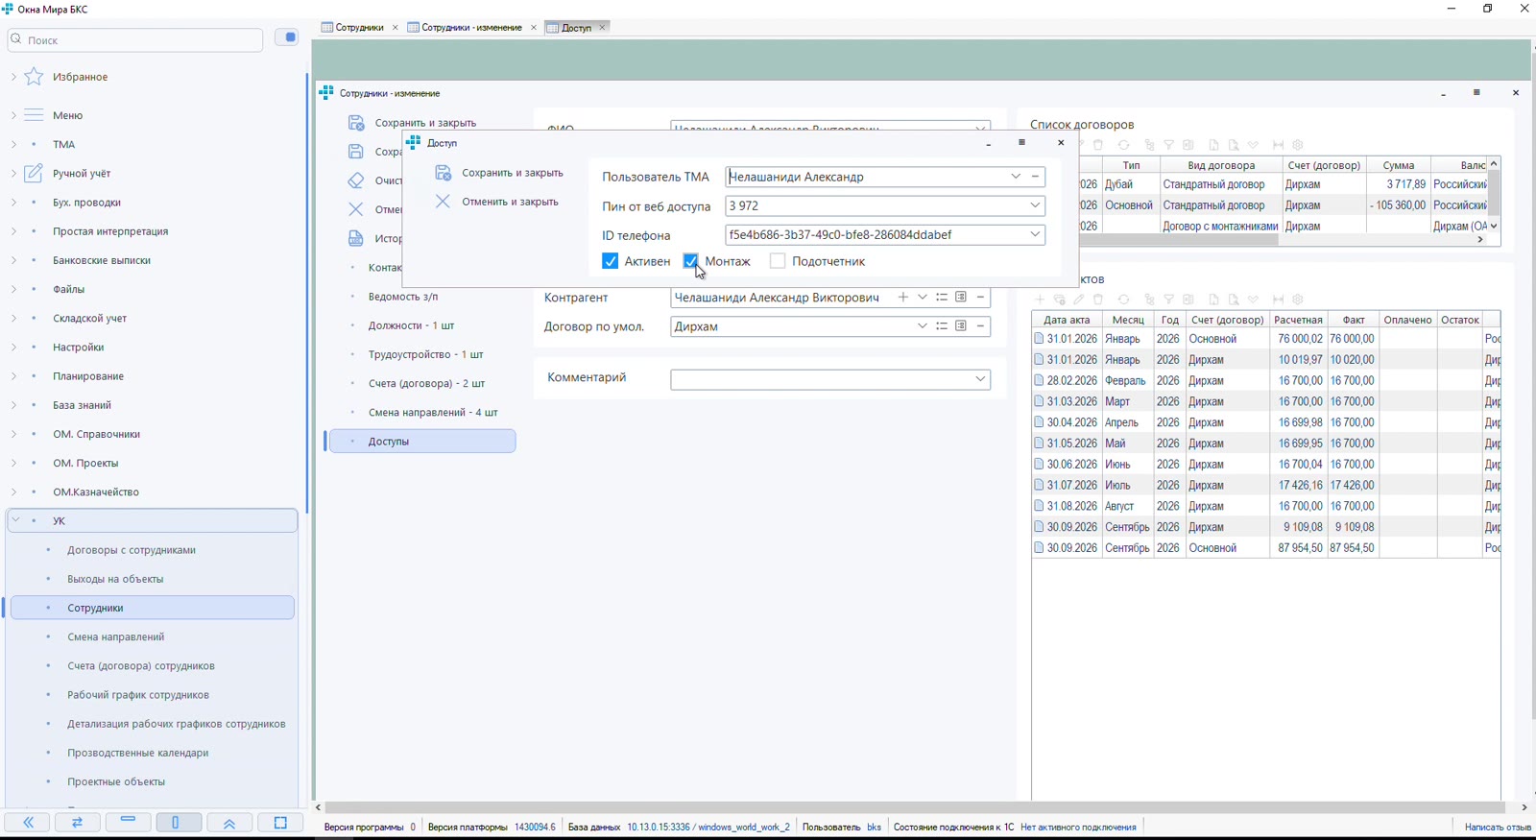Screen dimensions: 1536x840
Task: Open Договоры с сотрудниками in the sidebar
Action: click(132, 550)
